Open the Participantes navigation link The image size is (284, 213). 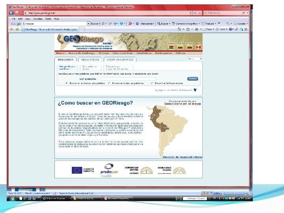(x=164, y=53)
